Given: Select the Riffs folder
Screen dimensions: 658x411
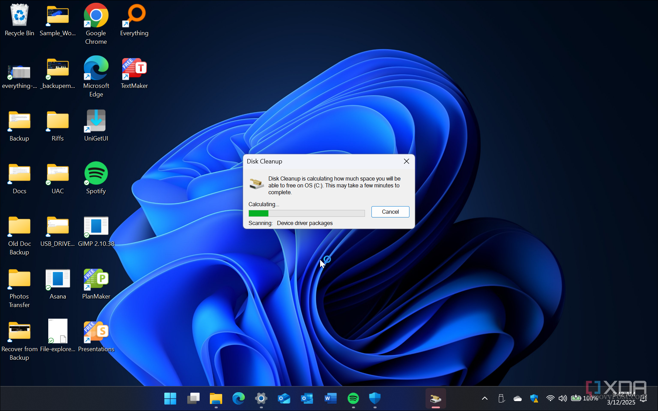Looking at the screenshot, I should pos(58,126).
